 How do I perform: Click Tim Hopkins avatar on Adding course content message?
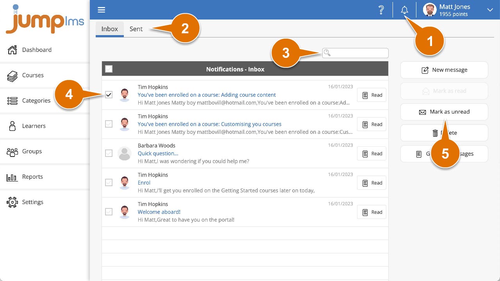point(124,95)
